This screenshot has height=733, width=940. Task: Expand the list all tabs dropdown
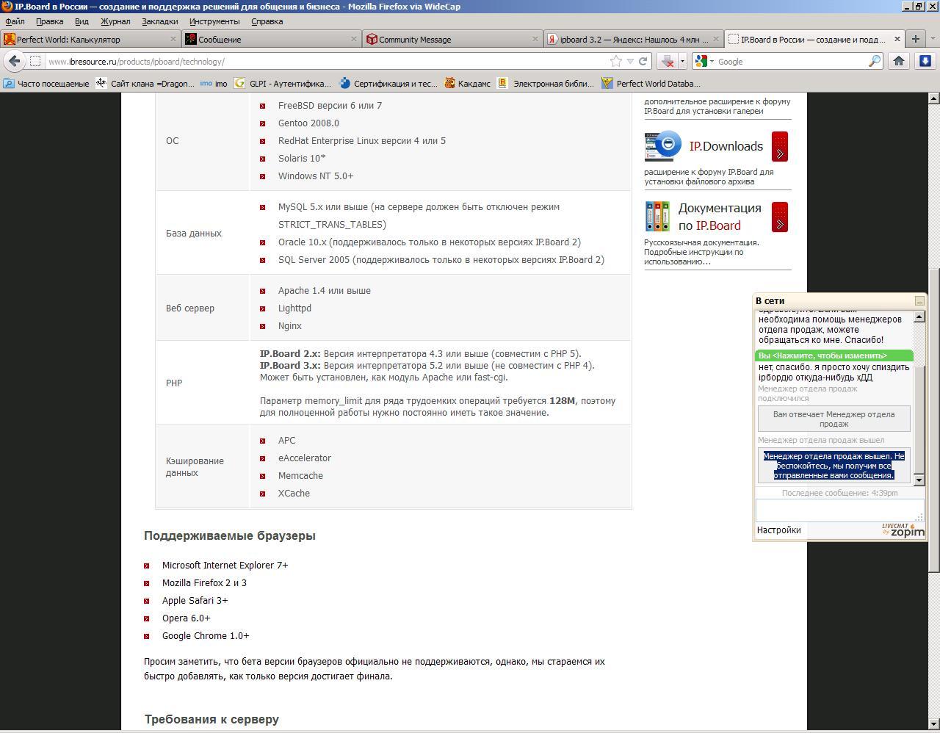coord(932,39)
